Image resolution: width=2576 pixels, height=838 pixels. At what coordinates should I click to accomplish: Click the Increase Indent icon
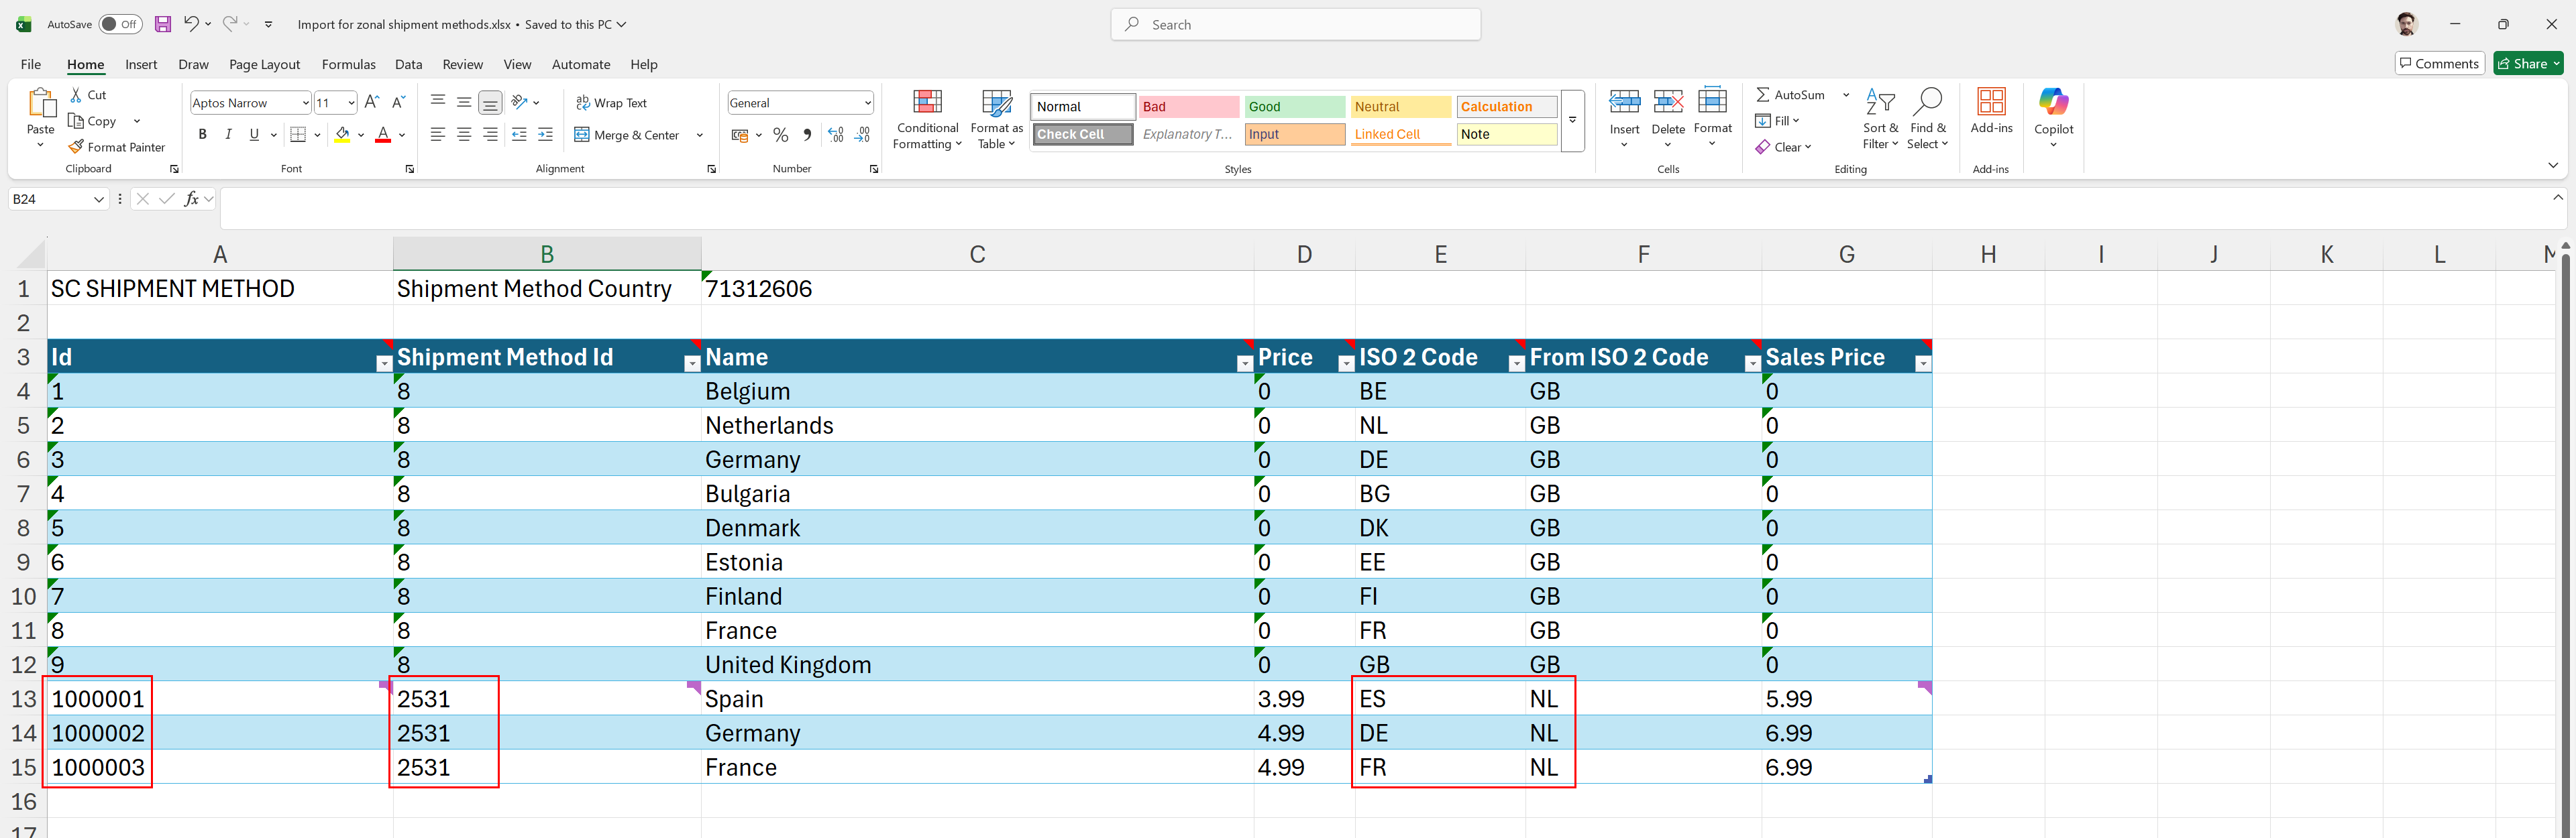[x=545, y=135]
